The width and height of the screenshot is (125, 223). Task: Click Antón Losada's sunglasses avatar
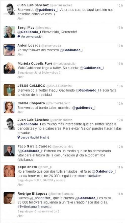pyautogui.click(x=9, y=50)
